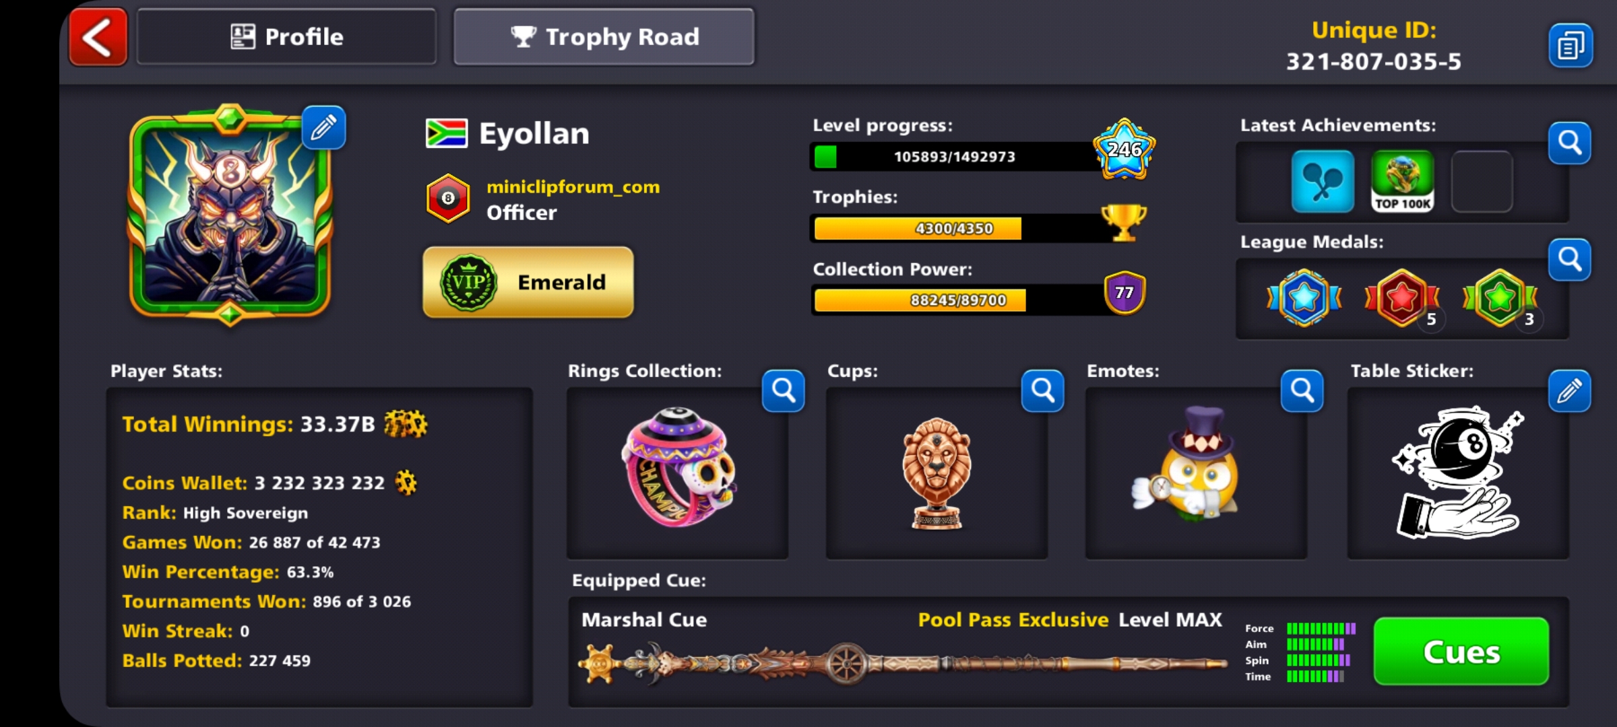Tap the level 246 star badge

tap(1124, 149)
